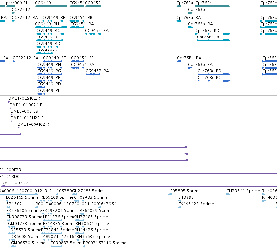This screenshot has height=248, width=277.
Task: Click EST label LD36608.5prime
Action: [x=25, y=237]
